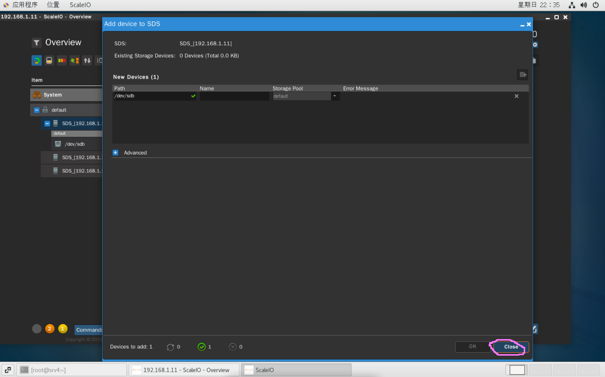
Task: Click the grayed OK button
Action: (473, 347)
